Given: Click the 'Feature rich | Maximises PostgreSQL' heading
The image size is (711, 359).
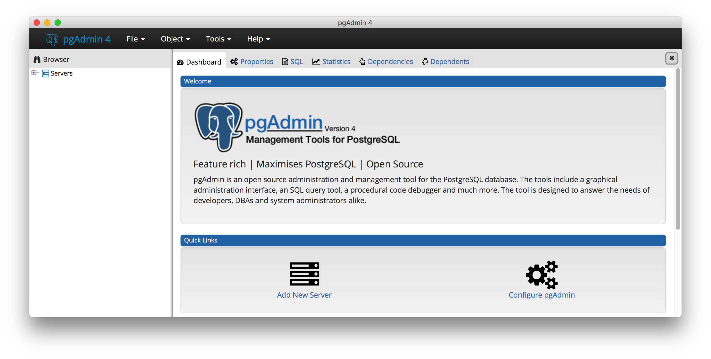Looking at the screenshot, I should tap(308, 164).
